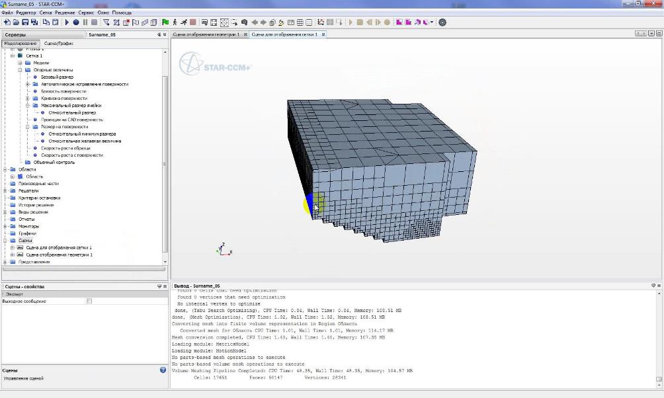Click the blue circle toolbar icon

(76, 22)
